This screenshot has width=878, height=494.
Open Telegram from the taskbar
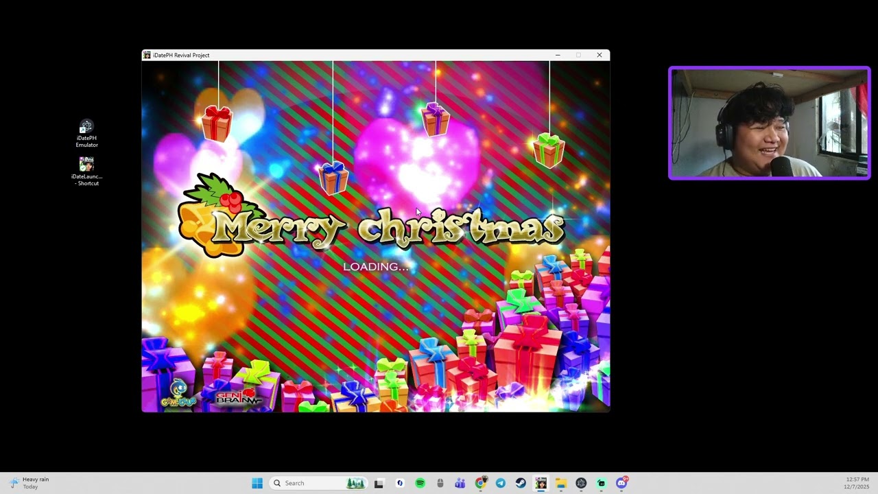[x=501, y=483]
